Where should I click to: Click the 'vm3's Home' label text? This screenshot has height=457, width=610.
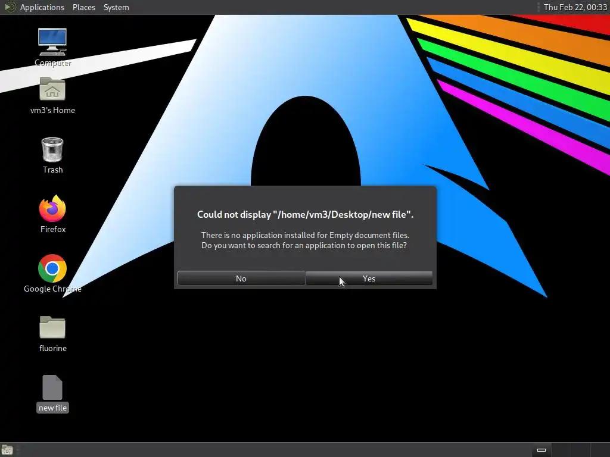click(x=52, y=110)
